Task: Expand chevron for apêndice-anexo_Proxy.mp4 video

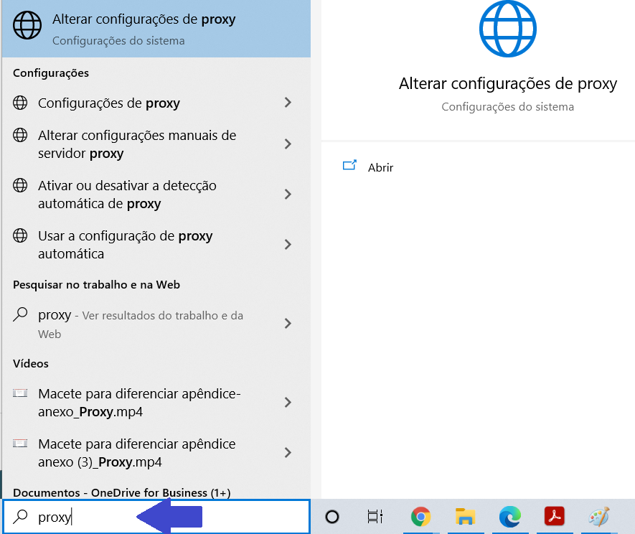Action: [288, 403]
